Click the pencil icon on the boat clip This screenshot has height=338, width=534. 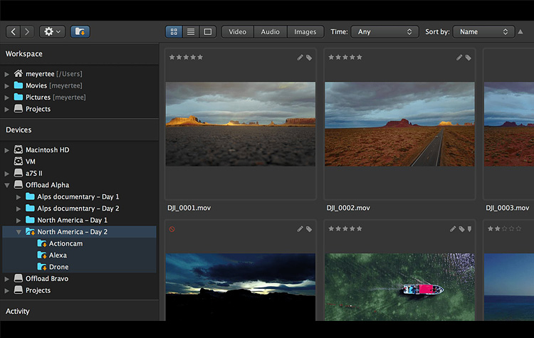453,229
